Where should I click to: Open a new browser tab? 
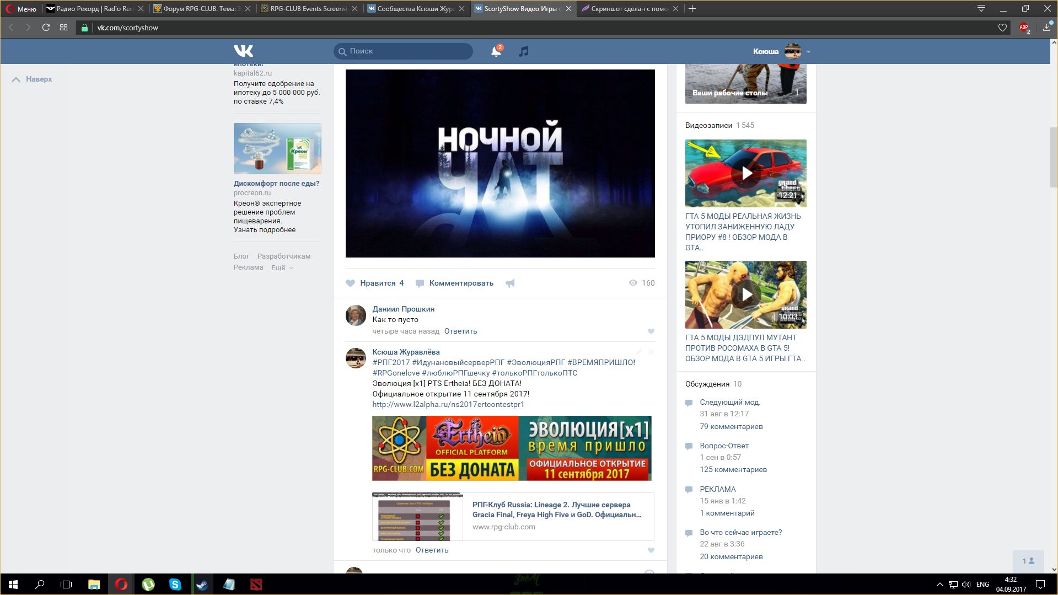tap(692, 8)
